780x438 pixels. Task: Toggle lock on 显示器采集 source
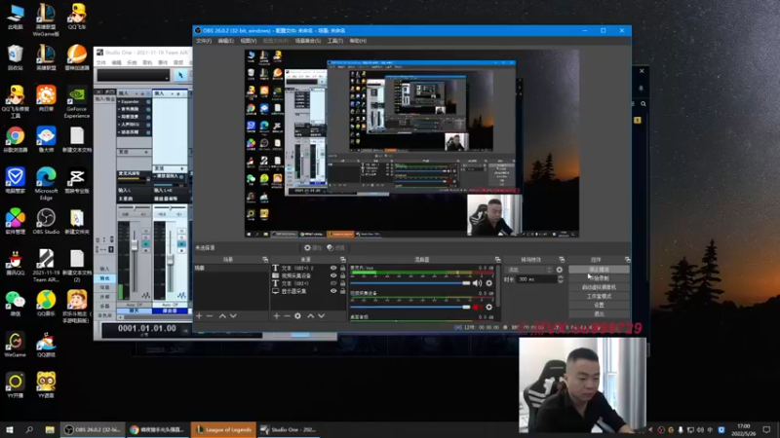pyautogui.click(x=342, y=291)
